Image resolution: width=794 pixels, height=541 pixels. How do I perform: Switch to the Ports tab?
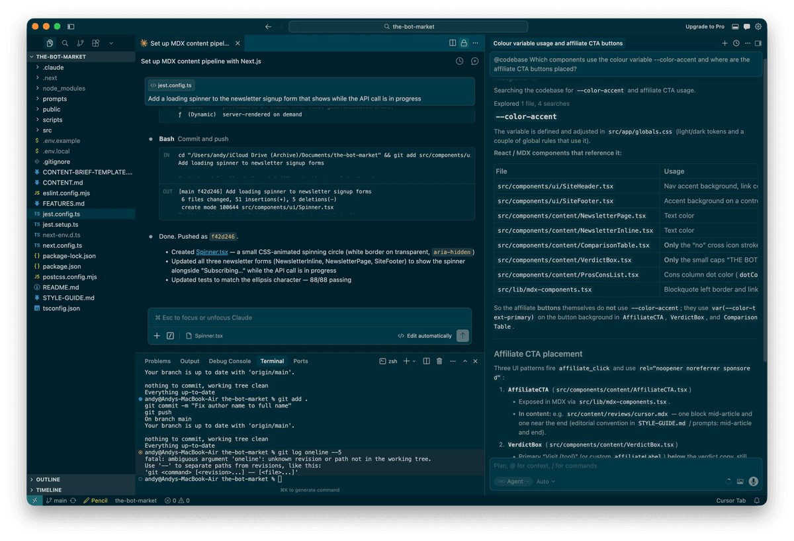click(x=300, y=361)
